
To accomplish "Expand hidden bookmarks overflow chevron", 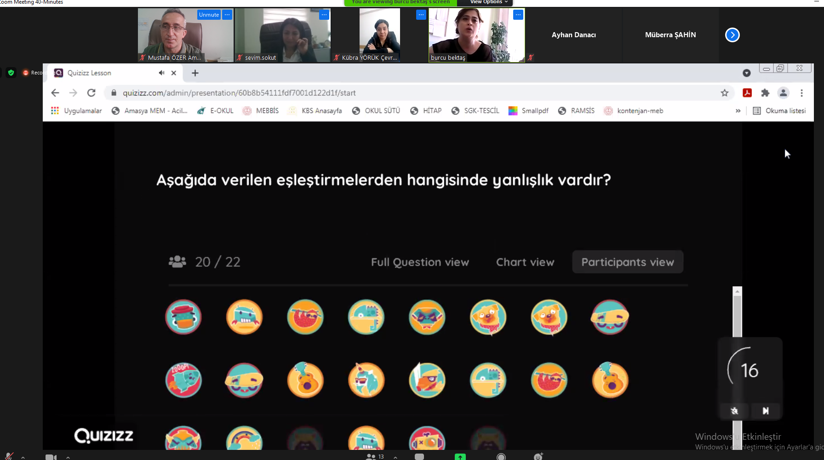I will pyautogui.click(x=738, y=111).
